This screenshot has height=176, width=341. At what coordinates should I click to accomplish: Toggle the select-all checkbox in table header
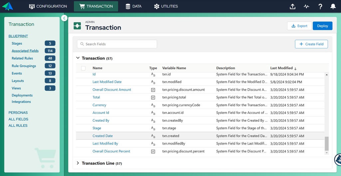83,68
